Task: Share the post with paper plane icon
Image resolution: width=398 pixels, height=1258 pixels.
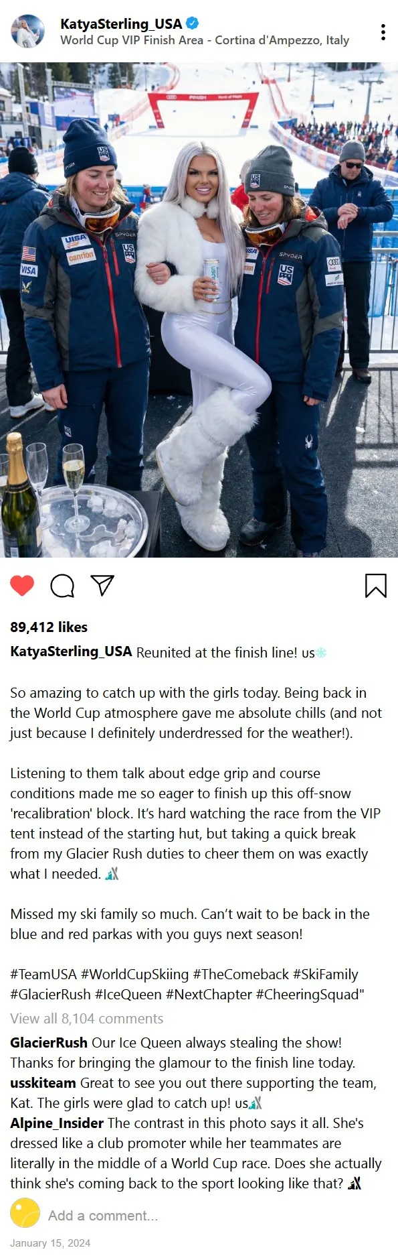Action: pos(102,585)
